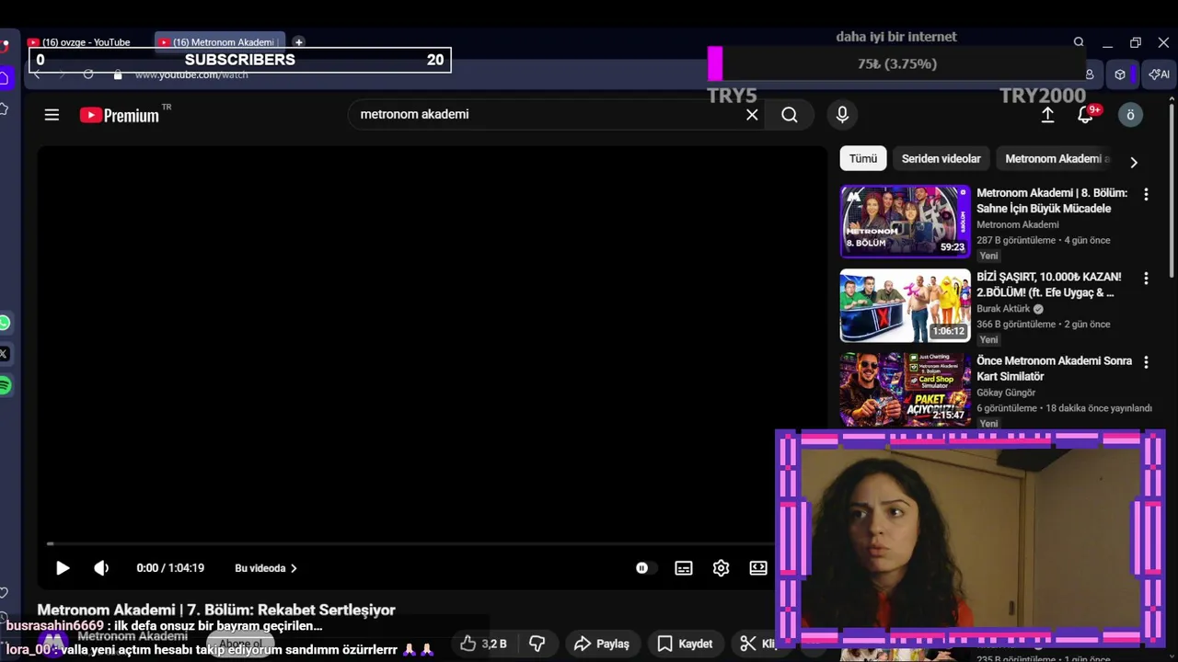Viewport: 1178px width, 662px height.
Task: Open WhatsApp in the browser sidebar
Action: tap(5, 323)
